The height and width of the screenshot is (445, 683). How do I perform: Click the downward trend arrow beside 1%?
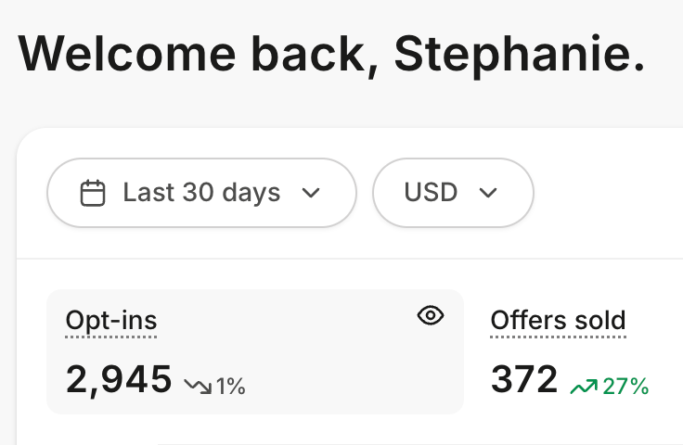[198, 386]
